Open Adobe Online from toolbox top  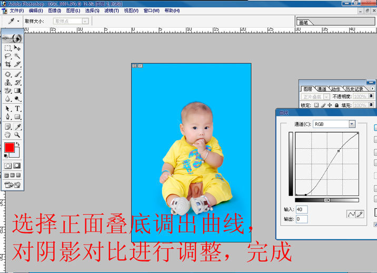(12, 38)
